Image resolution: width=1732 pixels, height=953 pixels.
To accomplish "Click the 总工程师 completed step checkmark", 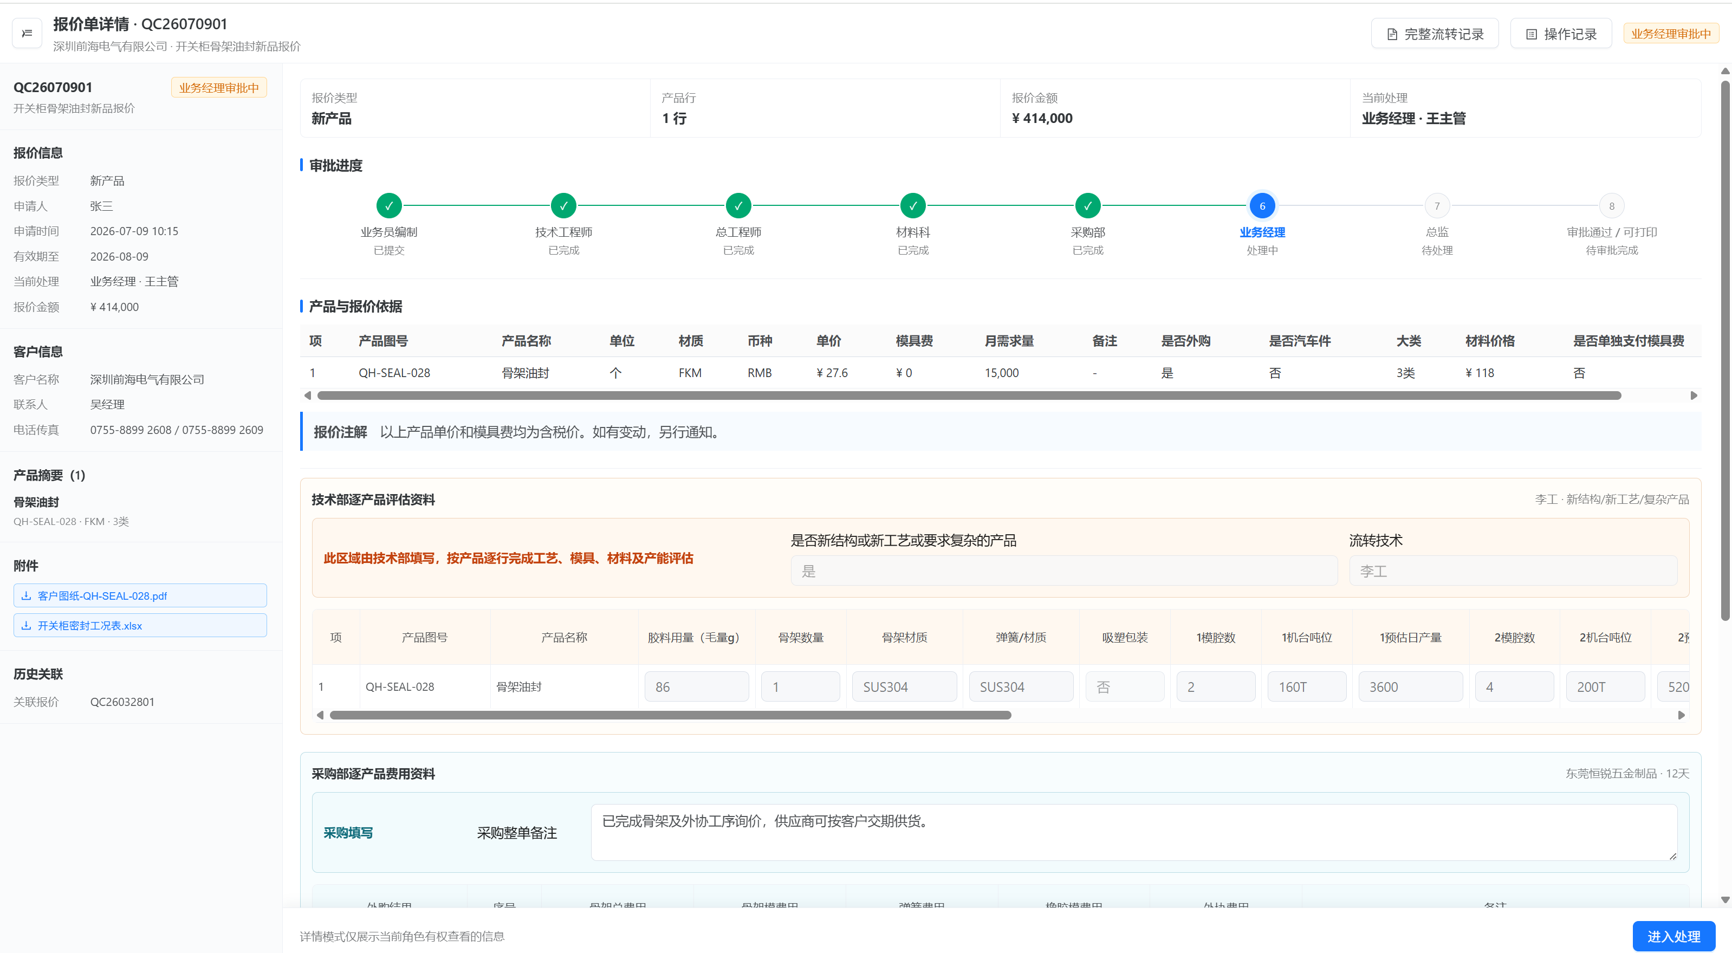I will coord(738,206).
